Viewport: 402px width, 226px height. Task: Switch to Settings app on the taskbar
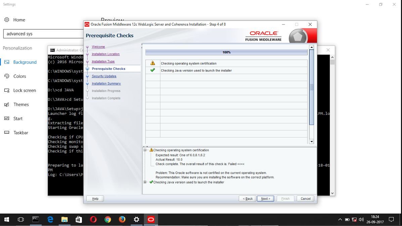[136, 220]
